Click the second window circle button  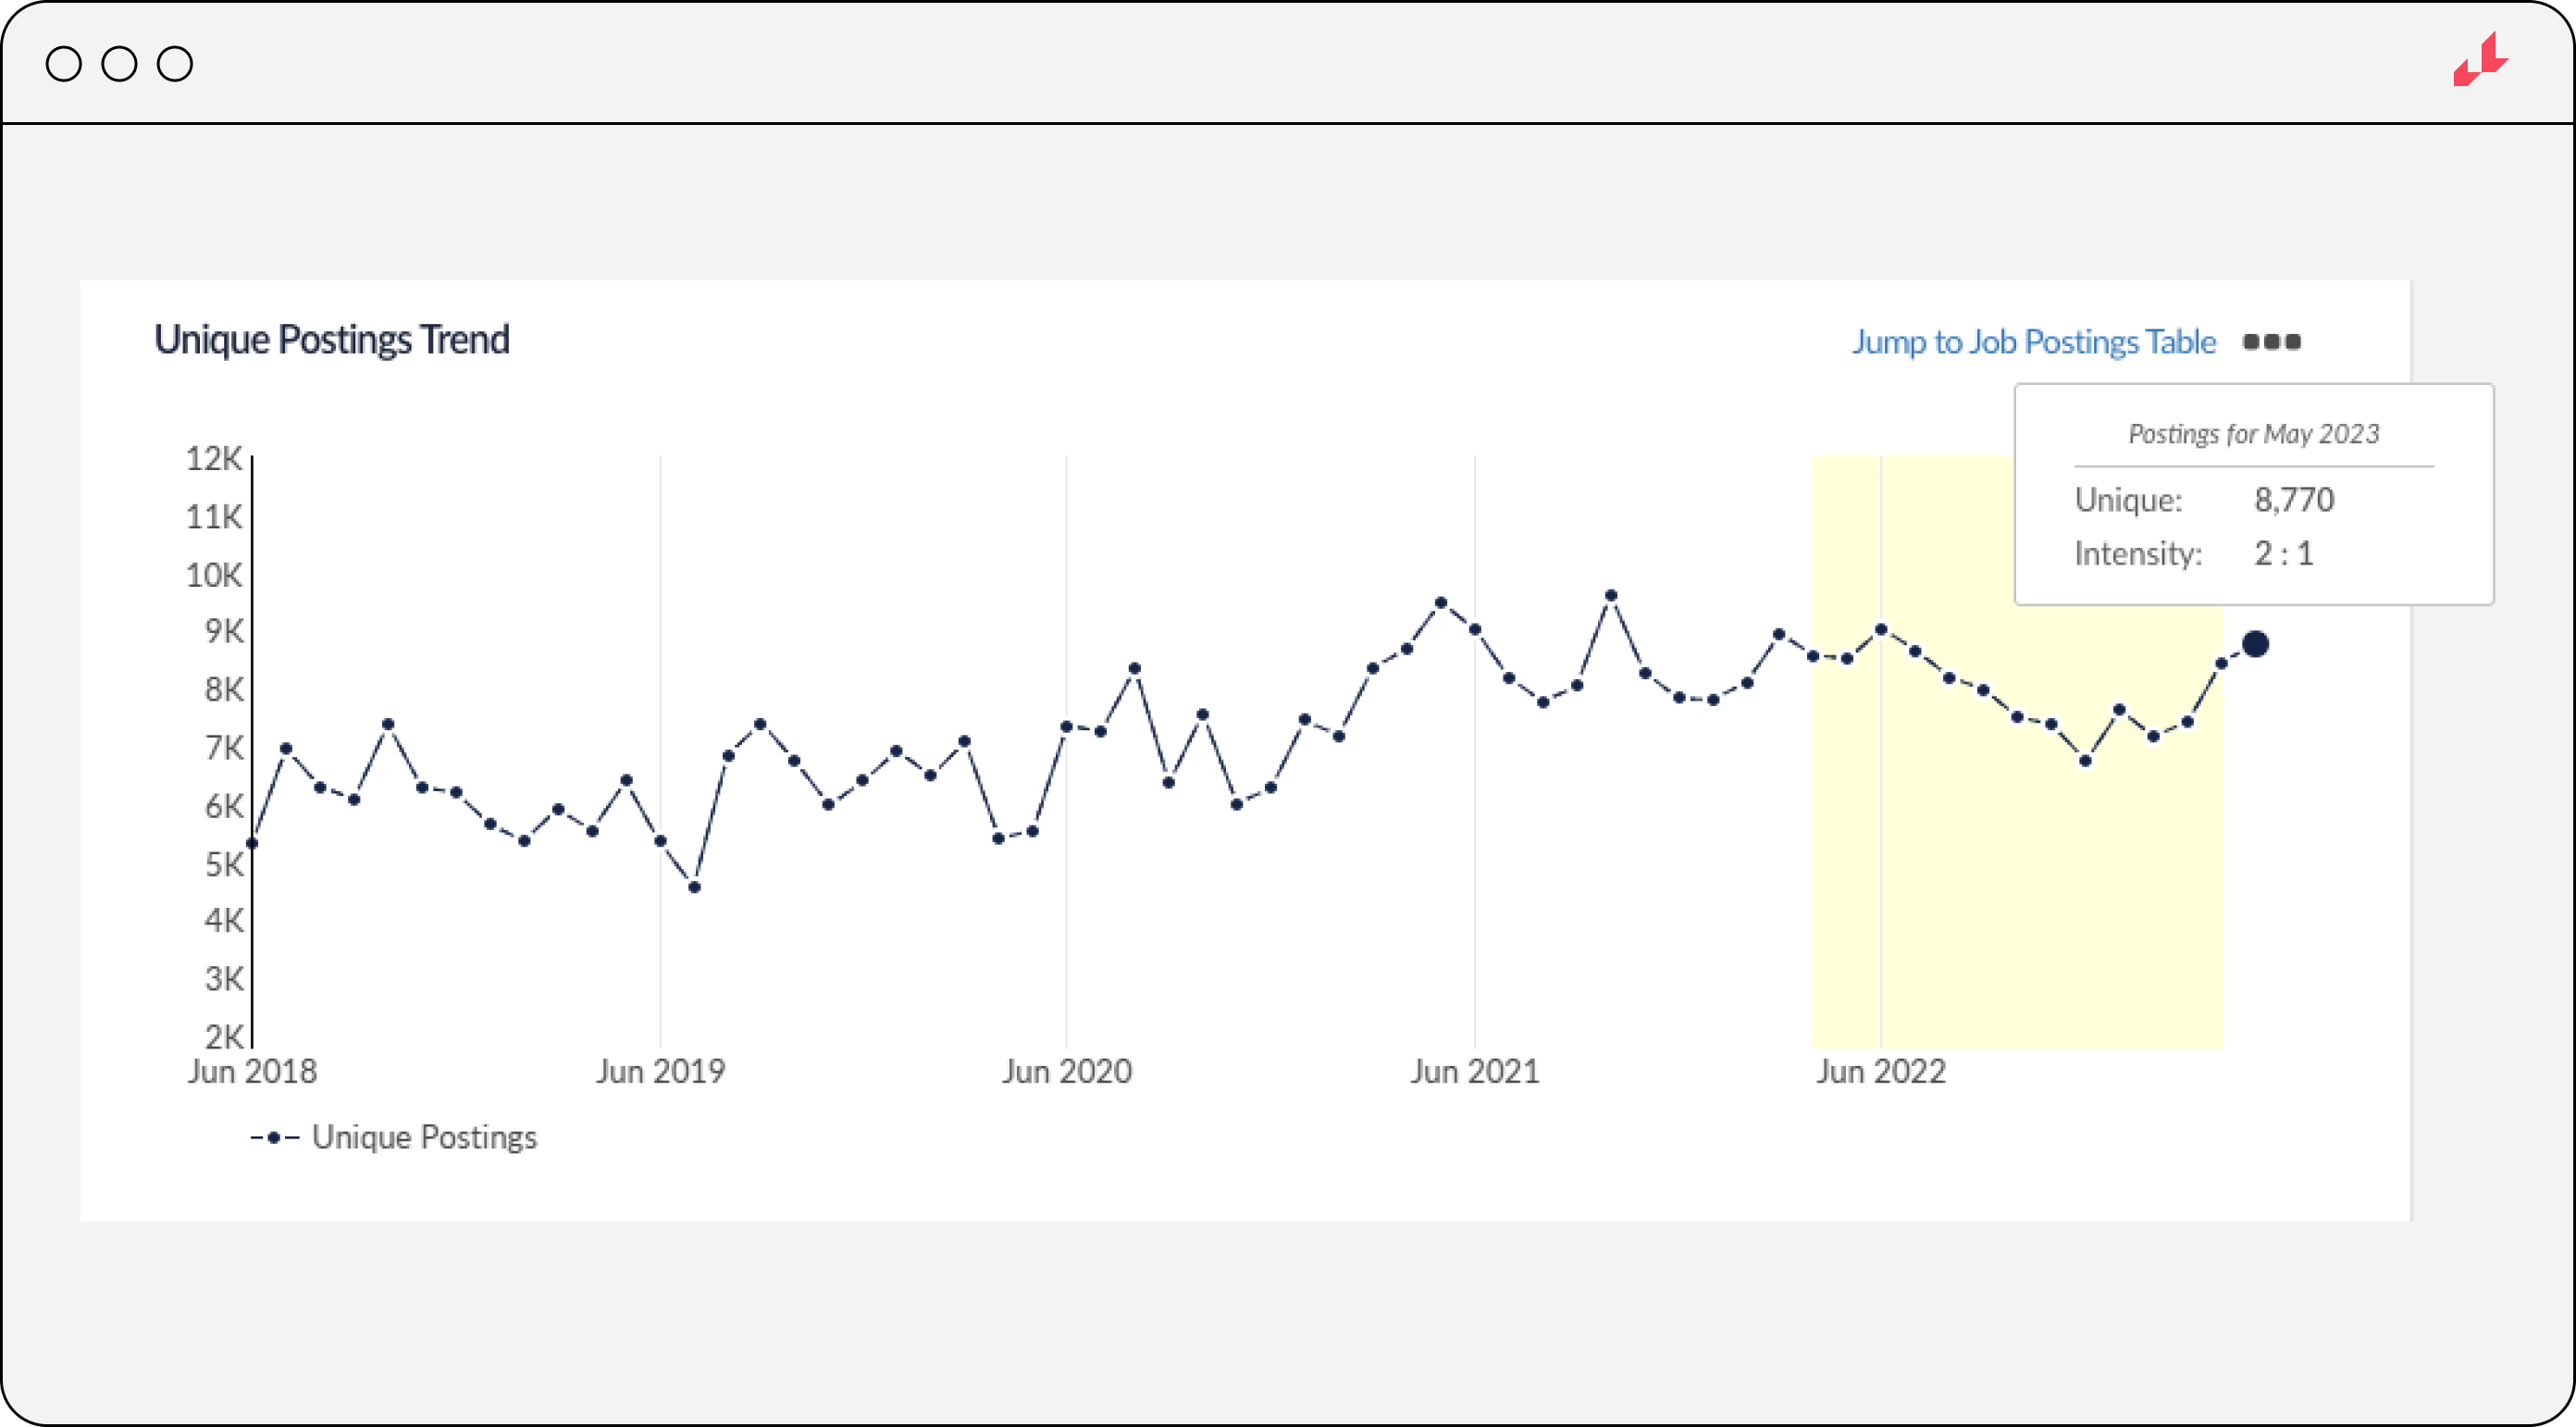[119, 64]
